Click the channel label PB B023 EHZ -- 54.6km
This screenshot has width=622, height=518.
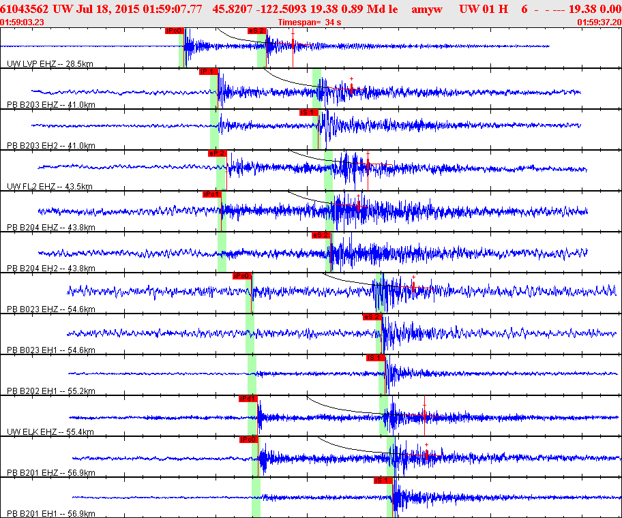(50, 309)
